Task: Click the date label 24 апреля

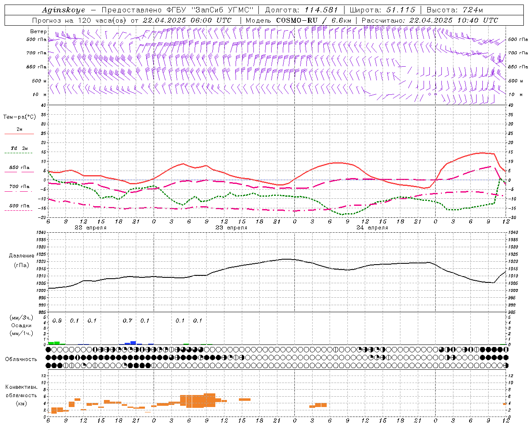Action: tap(372, 228)
